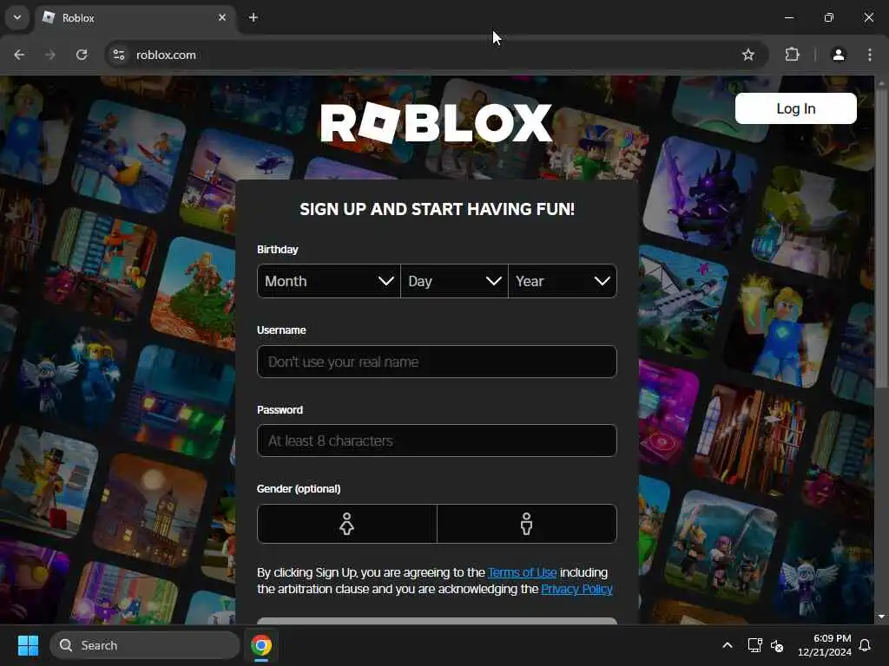Switch to the Roblox browser tab
This screenshot has width=889, height=666.
tap(136, 17)
